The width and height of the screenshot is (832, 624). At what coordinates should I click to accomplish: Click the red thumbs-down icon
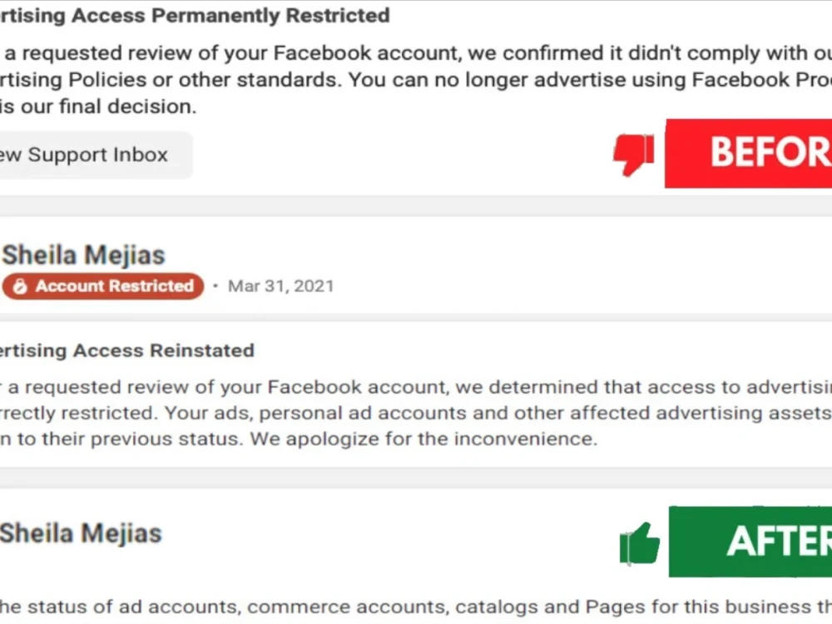(x=633, y=155)
